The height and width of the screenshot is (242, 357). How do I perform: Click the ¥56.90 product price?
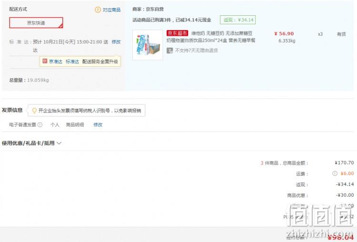(x=284, y=34)
